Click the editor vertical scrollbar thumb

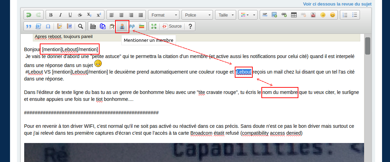coord(368,46)
